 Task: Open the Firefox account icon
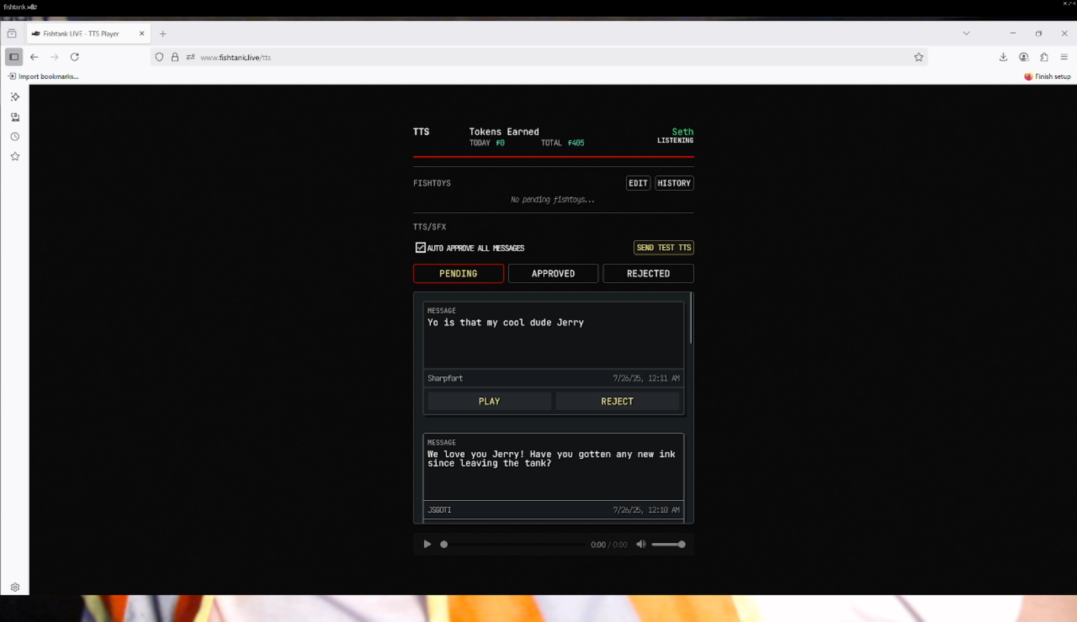tap(1024, 57)
